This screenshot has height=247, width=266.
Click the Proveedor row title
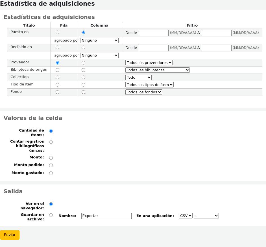point(20,62)
